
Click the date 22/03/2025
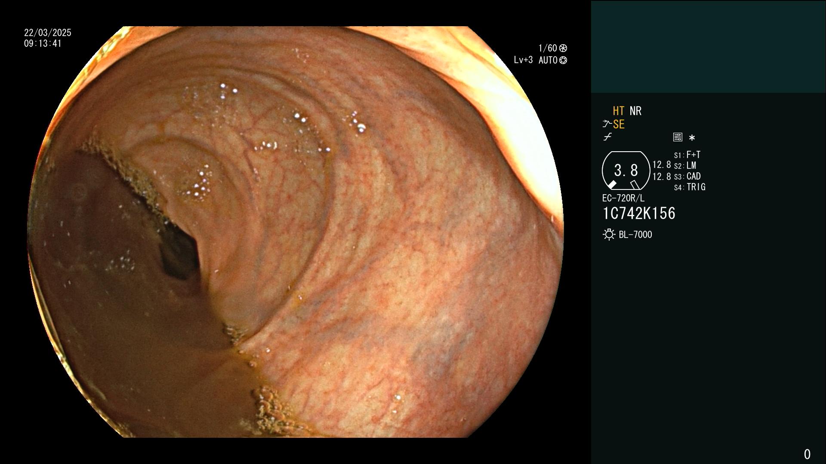tap(48, 33)
